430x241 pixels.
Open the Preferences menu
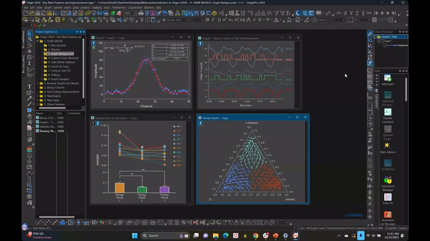pyautogui.click(x=119, y=7)
